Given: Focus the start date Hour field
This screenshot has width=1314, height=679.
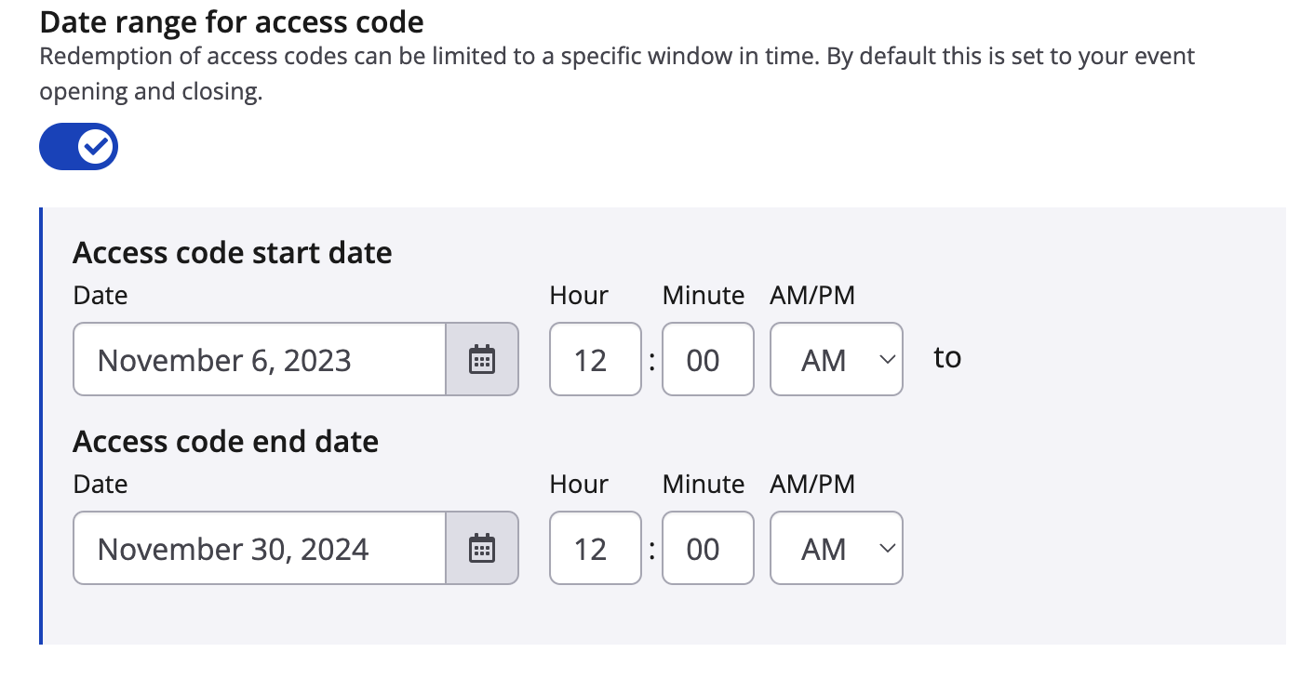Looking at the screenshot, I should (x=595, y=359).
